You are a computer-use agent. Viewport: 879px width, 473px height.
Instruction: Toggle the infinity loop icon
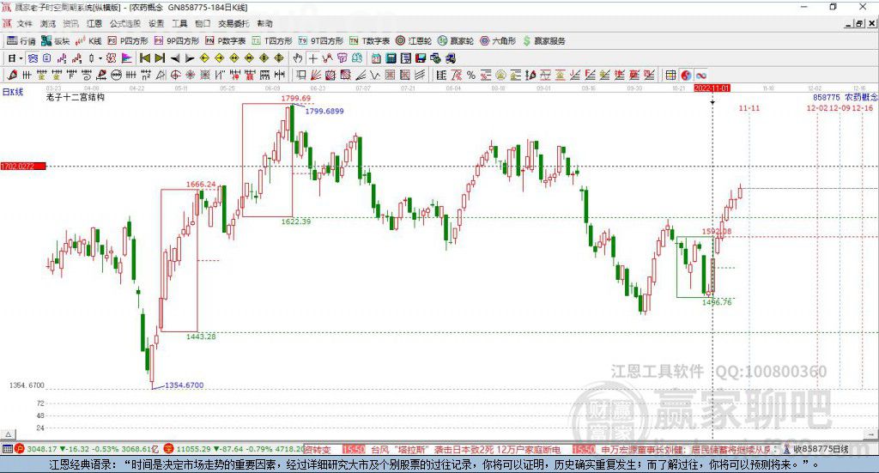click(x=700, y=75)
